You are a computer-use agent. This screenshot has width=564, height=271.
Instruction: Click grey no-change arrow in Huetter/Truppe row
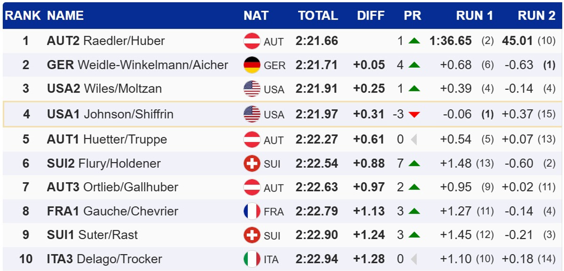[x=414, y=139]
